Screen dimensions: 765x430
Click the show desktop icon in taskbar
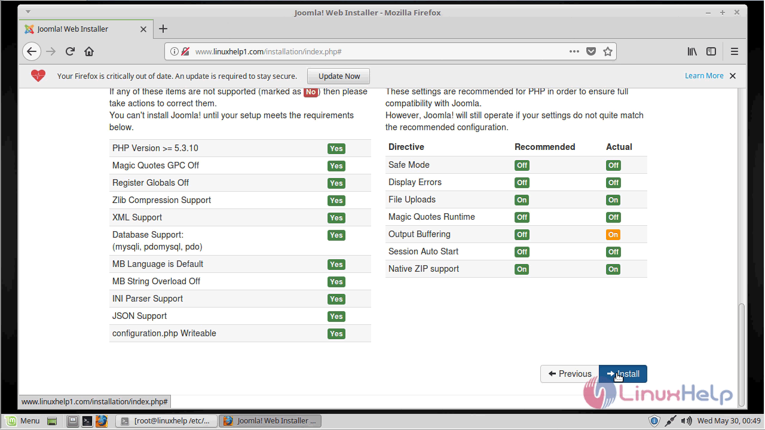click(52, 421)
